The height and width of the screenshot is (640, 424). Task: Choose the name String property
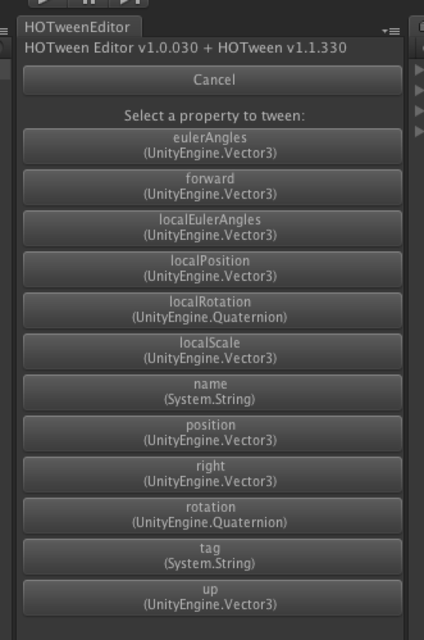point(212,392)
